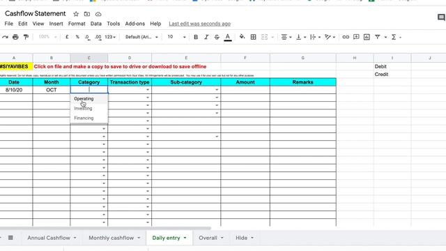446x251 pixels.
Task: Switch to Overall sheet tab
Action: pos(208,238)
